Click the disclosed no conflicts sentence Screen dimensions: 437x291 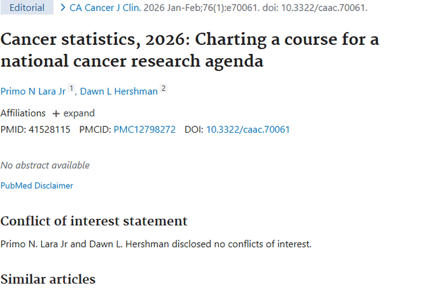click(x=156, y=244)
